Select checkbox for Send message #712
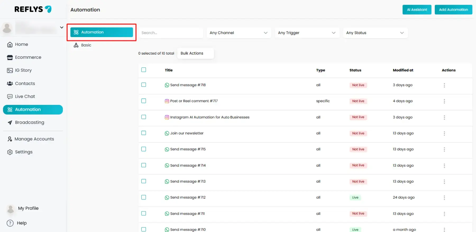476x232 pixels. coord(144,197)
